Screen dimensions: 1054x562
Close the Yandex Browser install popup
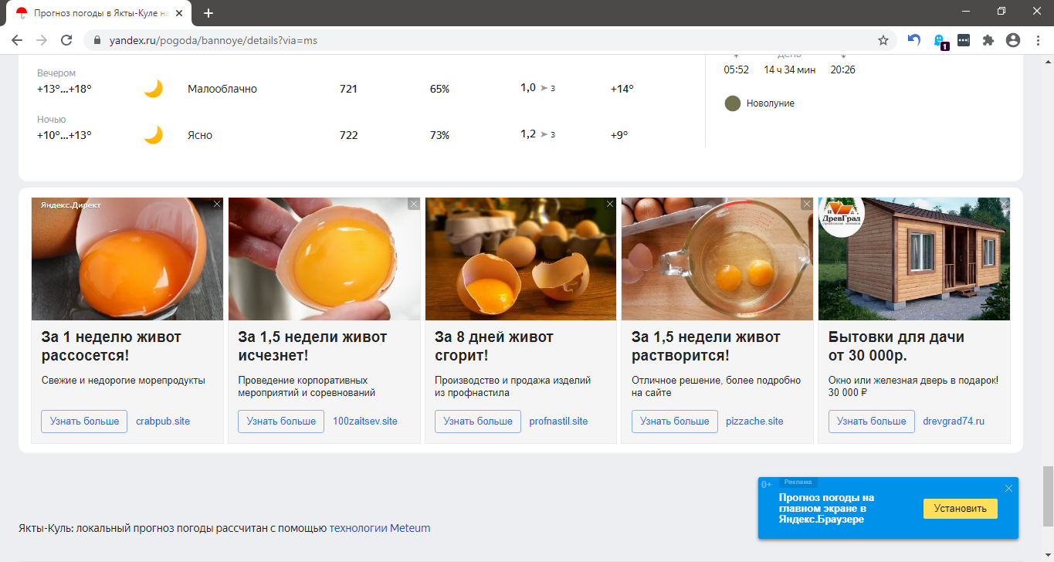point(1008,488)
